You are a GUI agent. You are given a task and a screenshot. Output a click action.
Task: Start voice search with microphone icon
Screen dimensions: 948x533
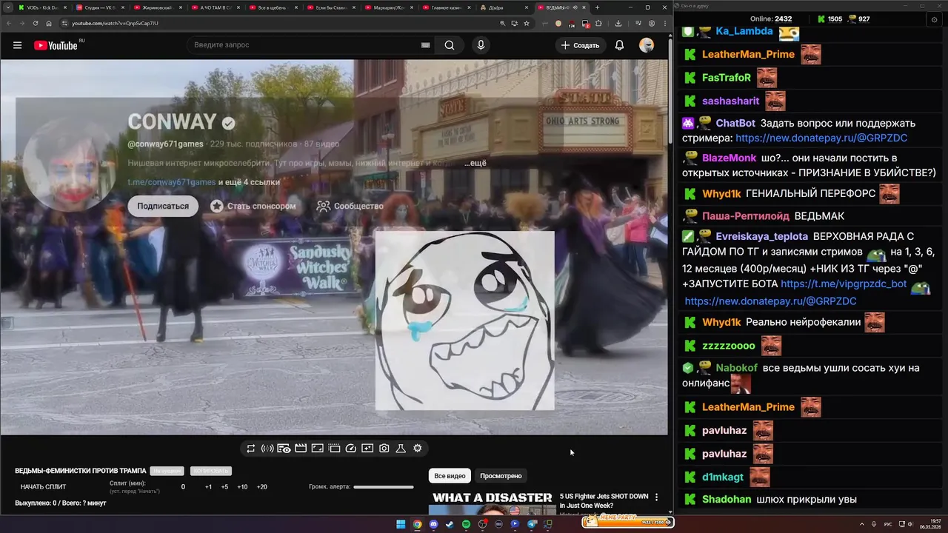[x=481, y=45]
